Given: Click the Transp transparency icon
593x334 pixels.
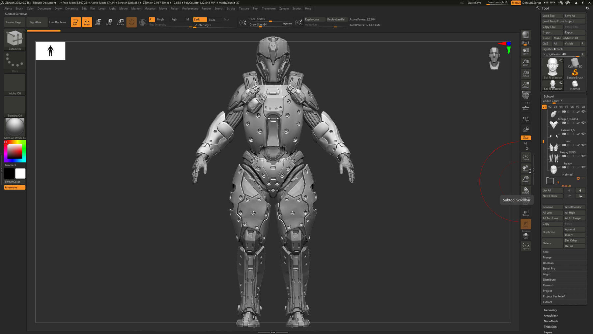Looking at the screenshot, I should 526,213.
